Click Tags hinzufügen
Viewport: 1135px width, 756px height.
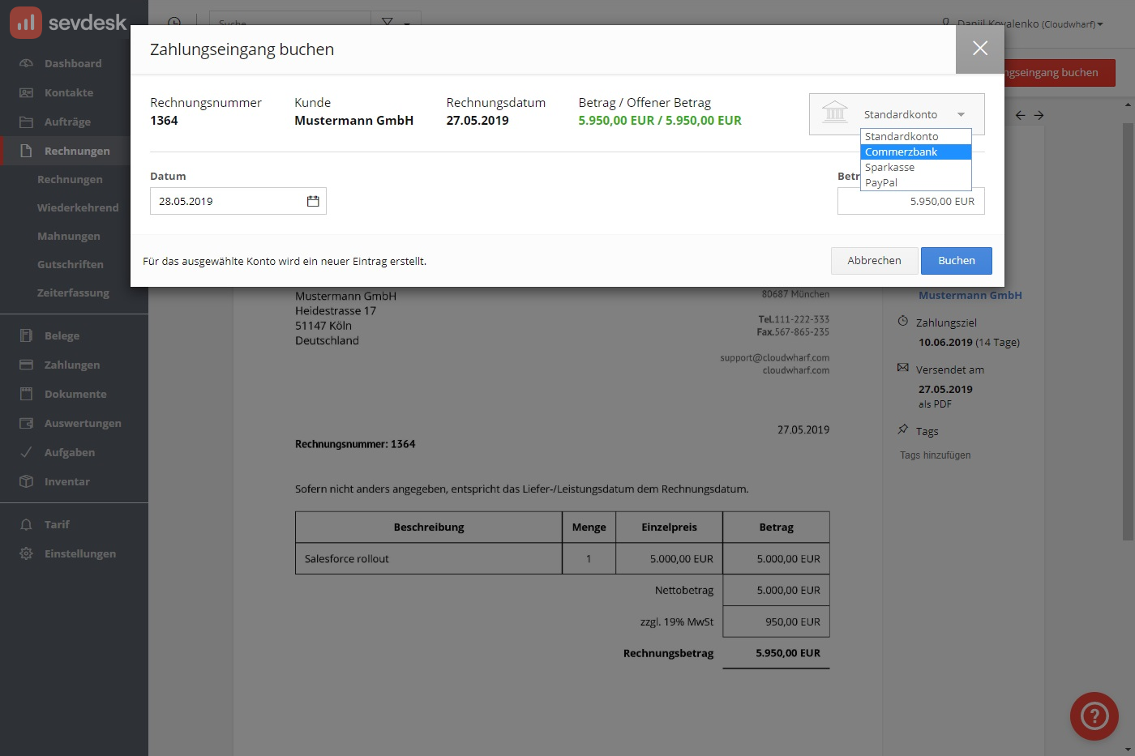(935, 455)
